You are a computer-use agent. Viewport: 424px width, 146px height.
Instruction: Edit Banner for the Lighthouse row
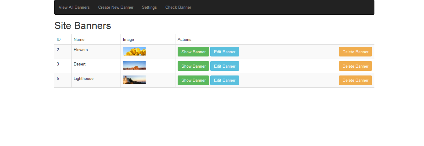(x=225, y=80)
